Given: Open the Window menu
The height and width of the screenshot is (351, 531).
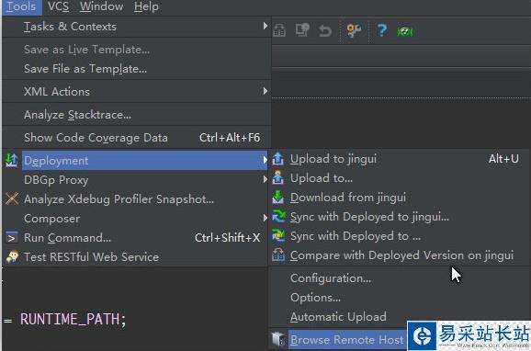Looking at the screenshot, I should (x=101, y=6).
